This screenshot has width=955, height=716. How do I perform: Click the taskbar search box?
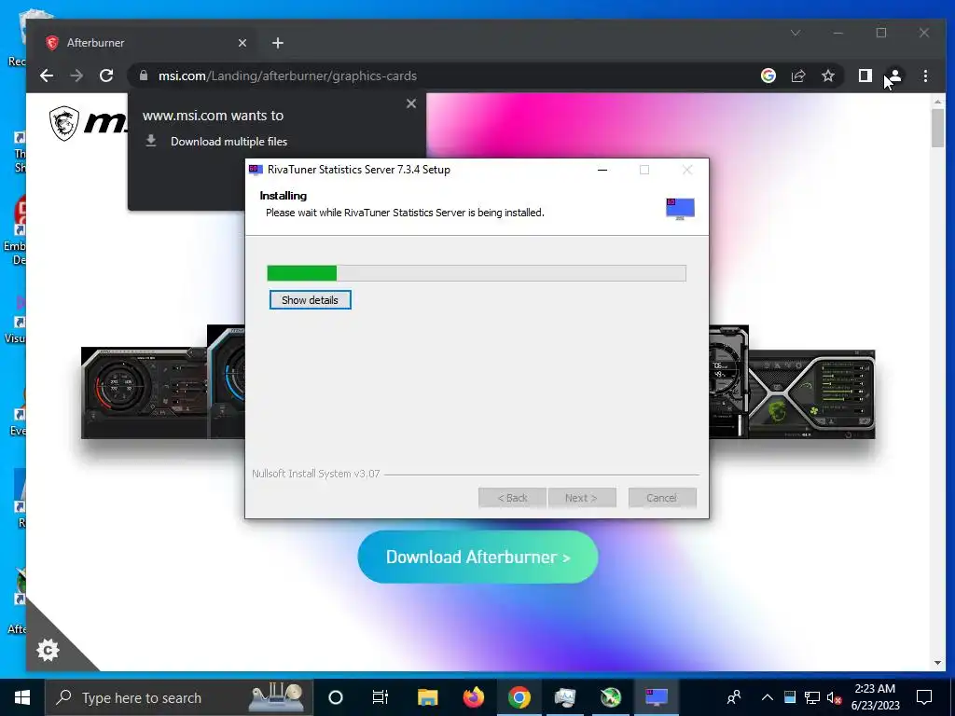click(x=179, y=697)
